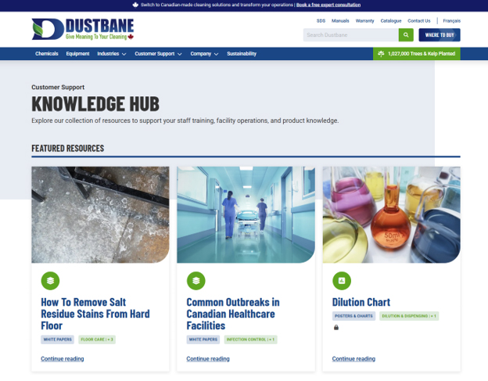Open the Contact Us link
Viewport: 488px width, 381px height.
pyautogui.click(x=419, y=21)
